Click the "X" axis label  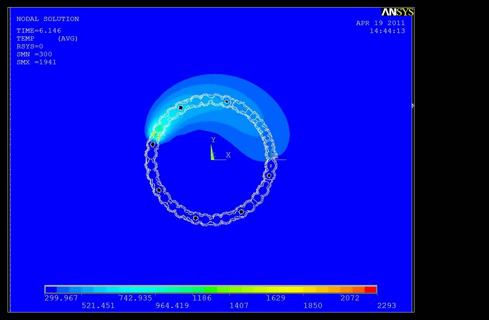[228, 155]
